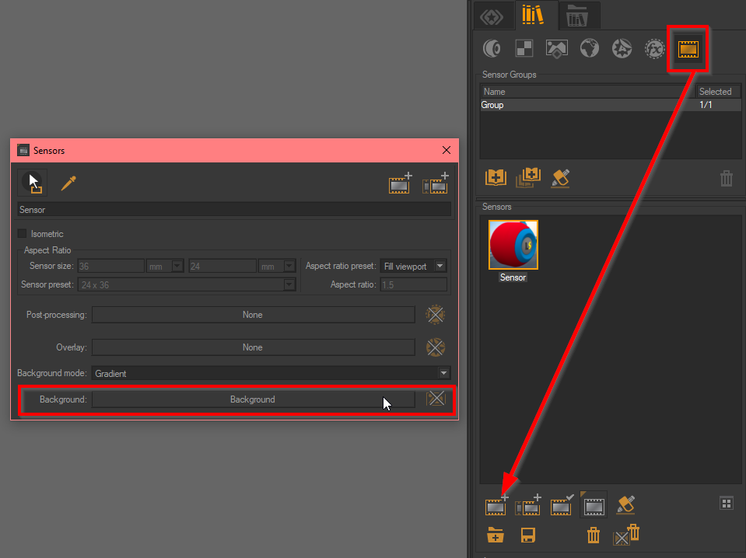Open the Sensor preset 24 x 36 dropdown

point(187,284)
